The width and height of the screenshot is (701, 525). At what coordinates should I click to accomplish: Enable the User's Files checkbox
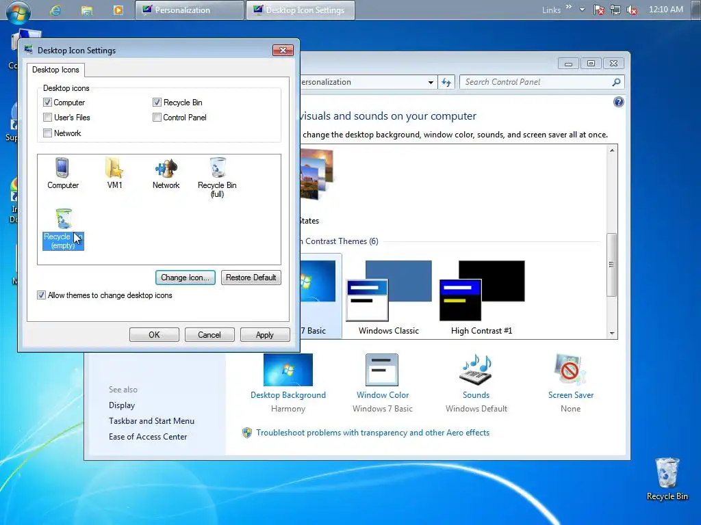(x=47, y=118)
